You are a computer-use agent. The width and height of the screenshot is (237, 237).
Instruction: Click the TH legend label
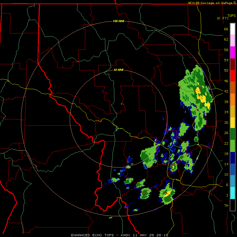pyautogui.click(x=226, y=206)
